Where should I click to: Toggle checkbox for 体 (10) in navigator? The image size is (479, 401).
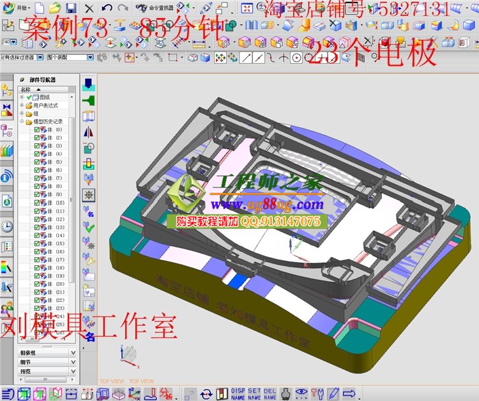37,203
